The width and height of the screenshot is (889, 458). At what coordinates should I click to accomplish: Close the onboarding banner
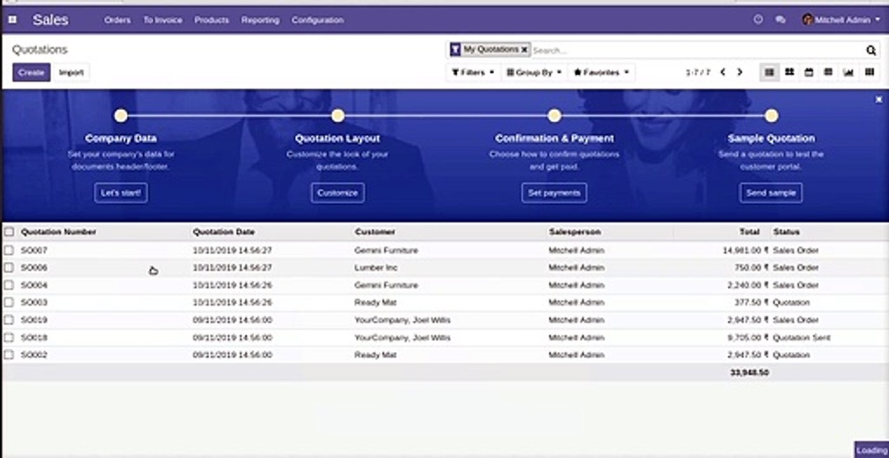pyautogui.click(x=879, y=99)
